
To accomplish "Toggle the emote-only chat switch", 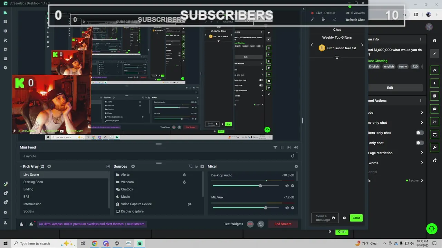I will coord(420,143).
